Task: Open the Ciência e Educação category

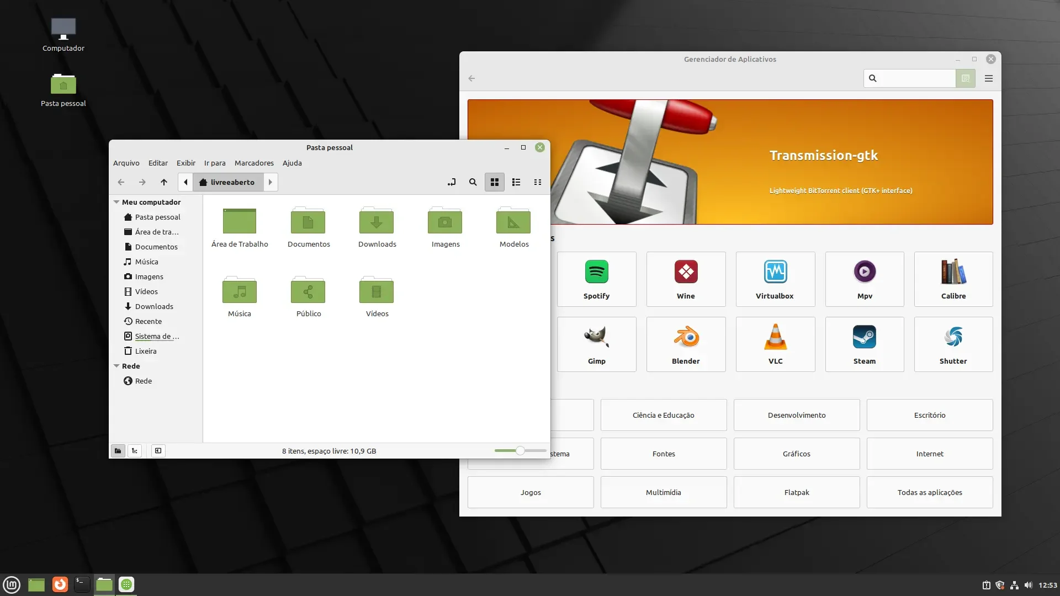Action: pyautogui.click(x=664, y=415)
